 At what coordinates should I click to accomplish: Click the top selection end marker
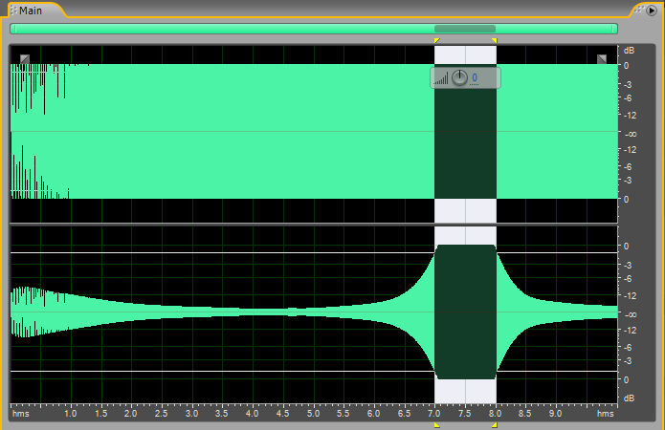[495, 40]
